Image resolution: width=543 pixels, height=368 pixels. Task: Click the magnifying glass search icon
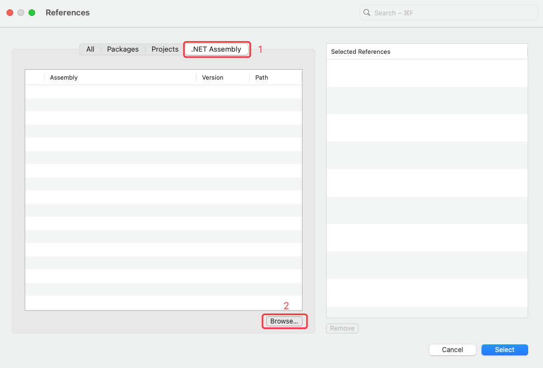pos(367,13)
